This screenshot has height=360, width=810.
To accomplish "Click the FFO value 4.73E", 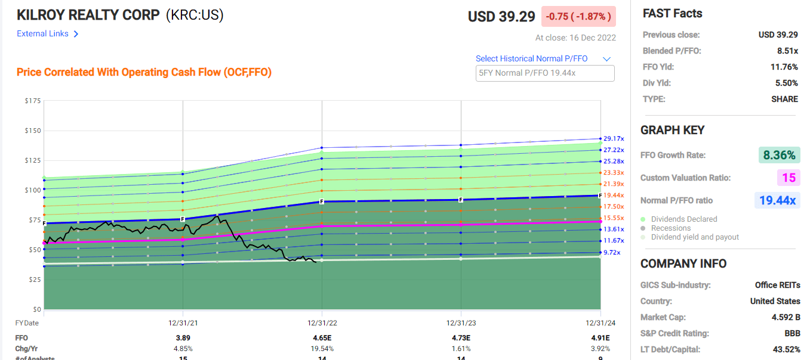I will coord(461,338).
